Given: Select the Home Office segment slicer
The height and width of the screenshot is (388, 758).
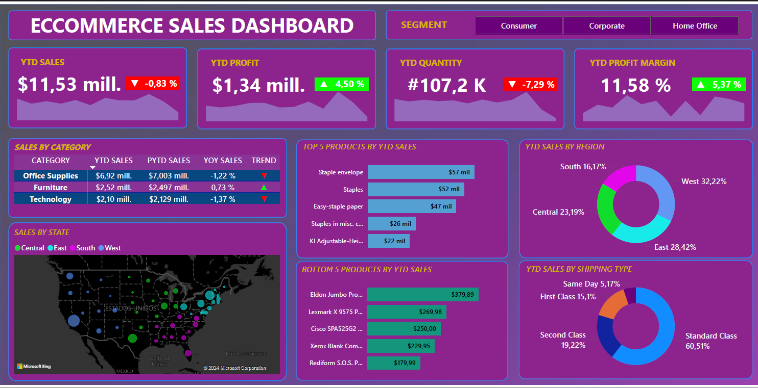Looking at the screenshot, I should point(695,25).
